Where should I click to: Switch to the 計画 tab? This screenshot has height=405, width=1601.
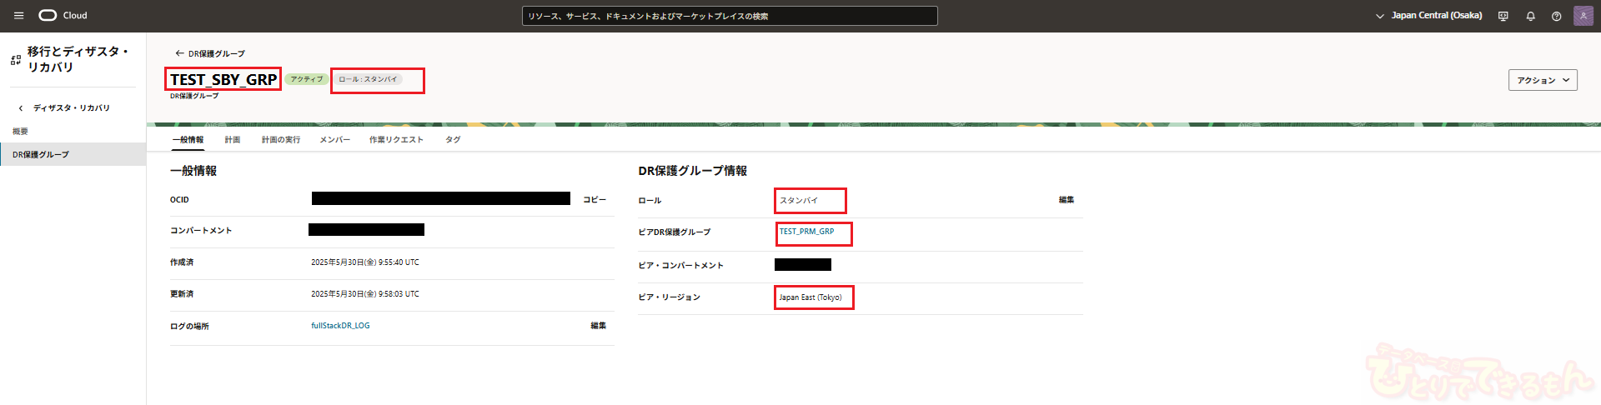233,140
